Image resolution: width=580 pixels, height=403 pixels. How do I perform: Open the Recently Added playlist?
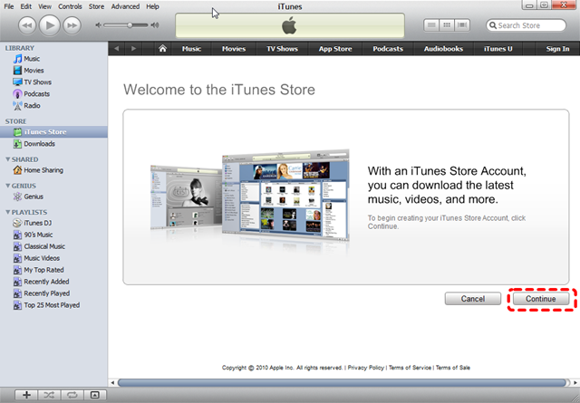pos(53,282)
